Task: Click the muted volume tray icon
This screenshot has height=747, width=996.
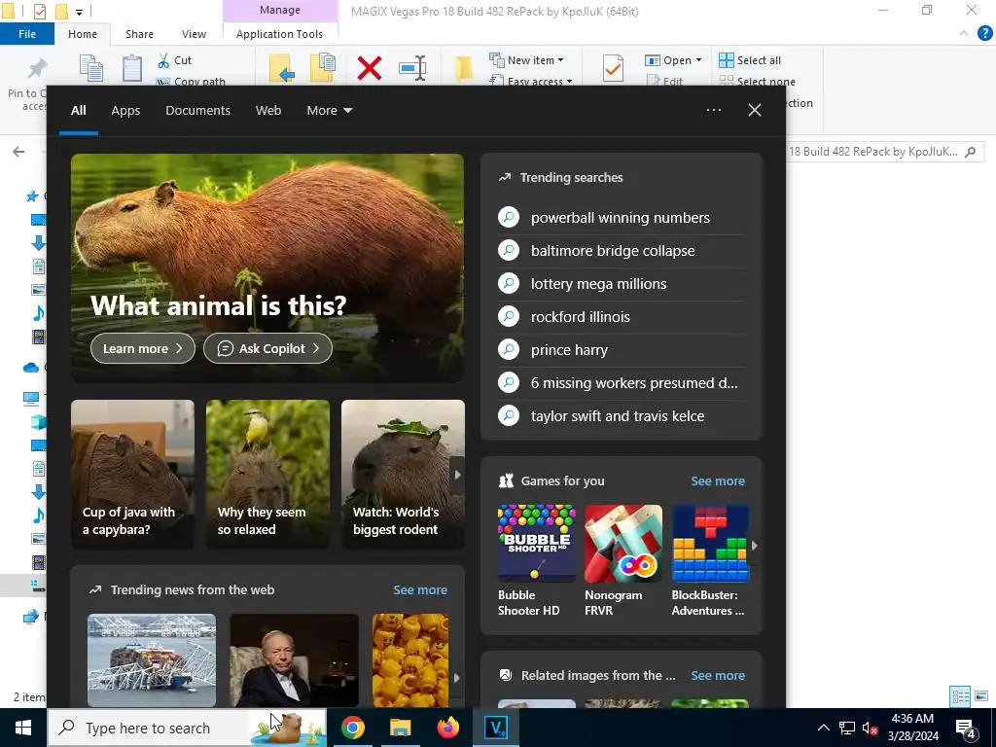Action: (870, 728)
